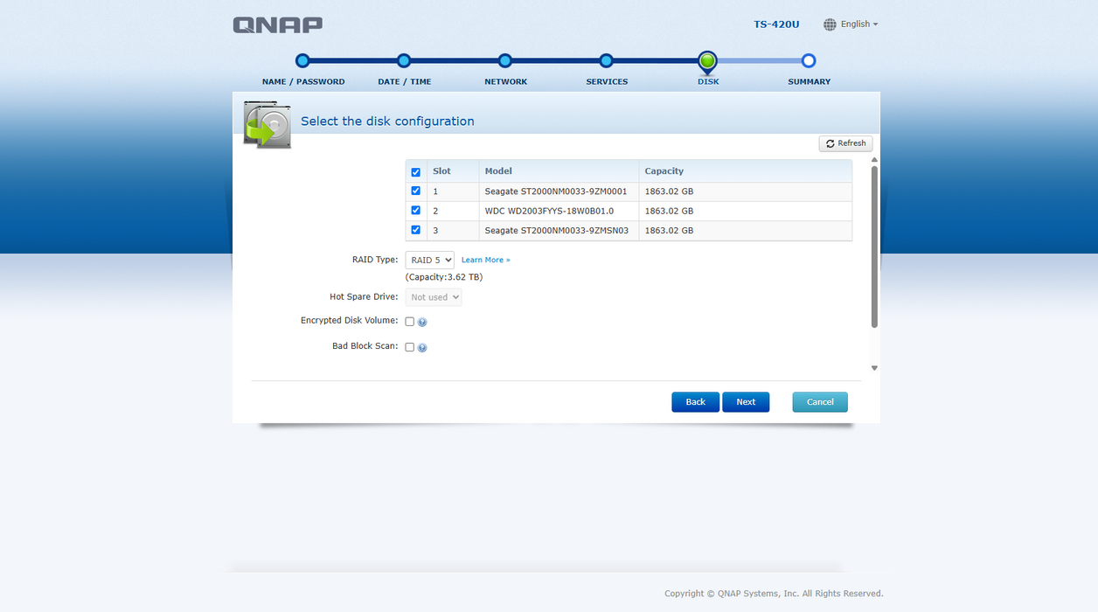Click the scrollbar down arrow
1098x612 pixels.
point(874,368)
